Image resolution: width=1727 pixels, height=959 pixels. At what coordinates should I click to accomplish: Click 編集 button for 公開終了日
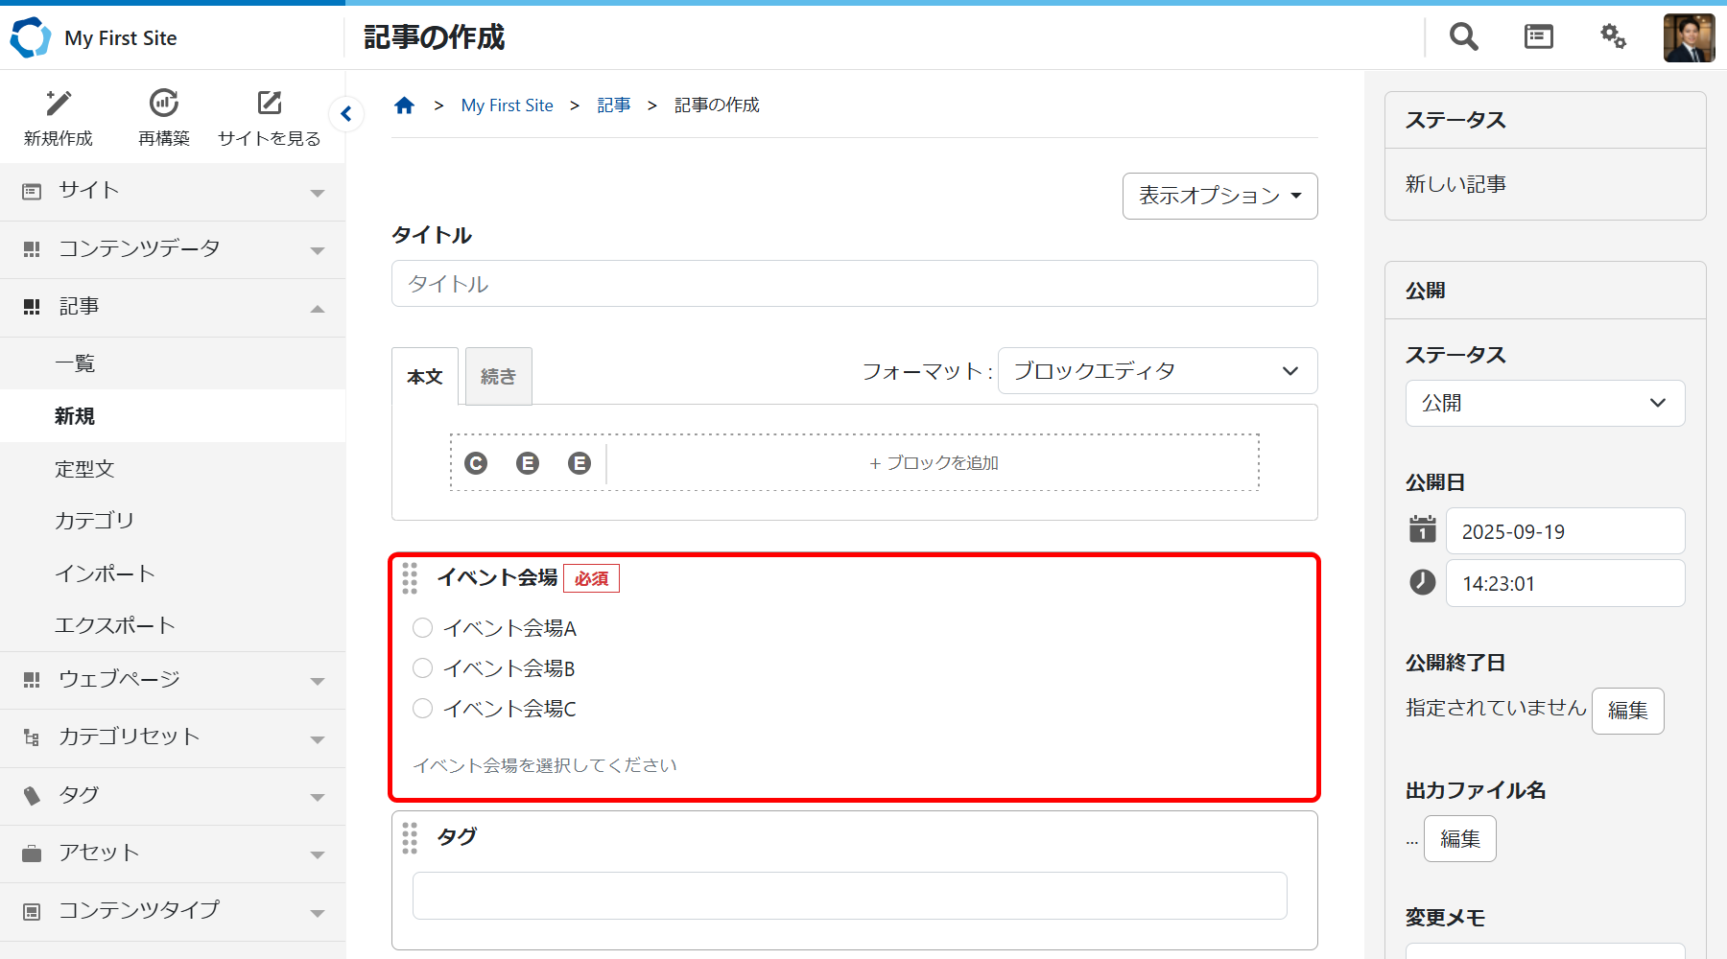coord(1627,711)
